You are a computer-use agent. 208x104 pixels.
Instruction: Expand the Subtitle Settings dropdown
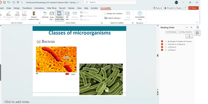(x=113, y=18)
